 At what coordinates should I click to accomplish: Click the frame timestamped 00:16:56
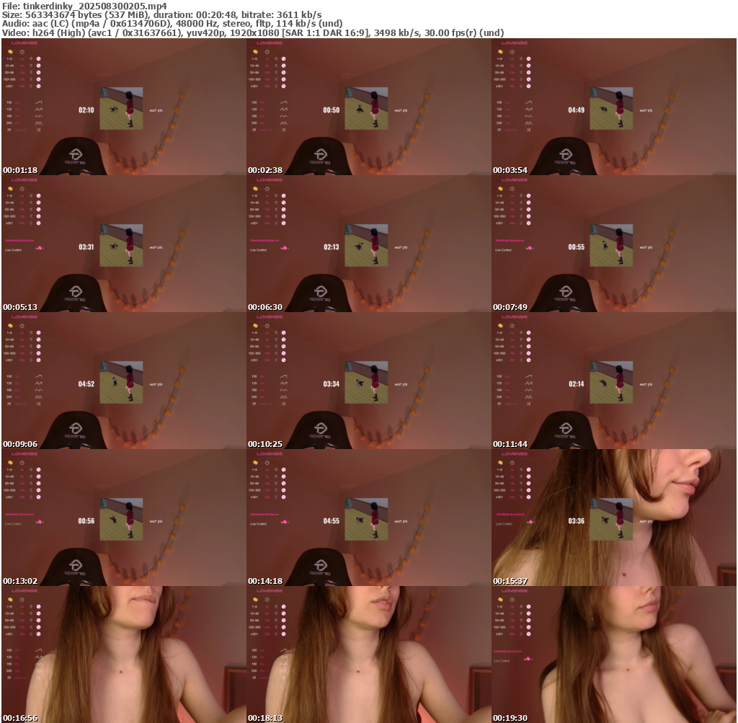pyautogui.click(x=124, y=655)
